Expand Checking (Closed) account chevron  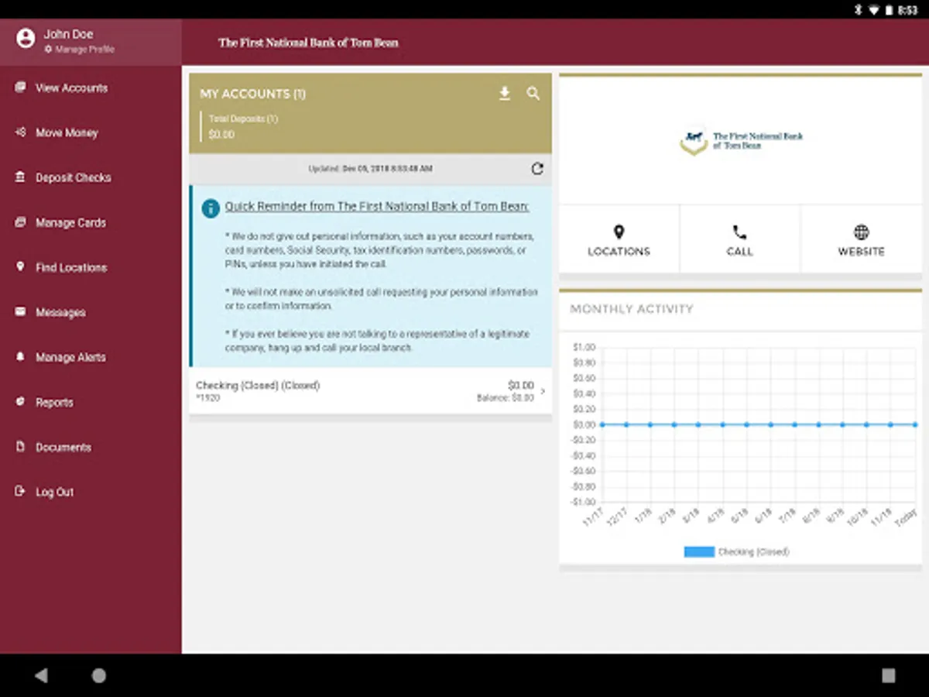[543, 391]
